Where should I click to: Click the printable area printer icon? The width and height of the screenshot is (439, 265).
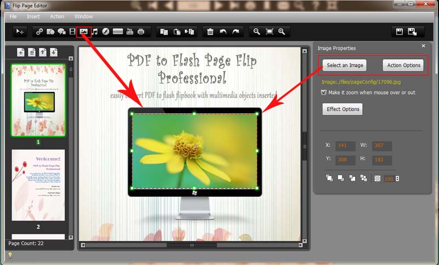(x=141, y=32)
